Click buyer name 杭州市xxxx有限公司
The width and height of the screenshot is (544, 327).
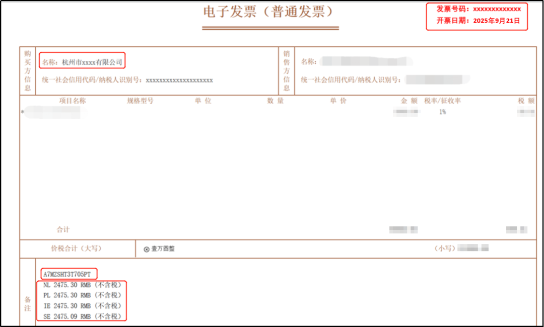pos(83,60)
